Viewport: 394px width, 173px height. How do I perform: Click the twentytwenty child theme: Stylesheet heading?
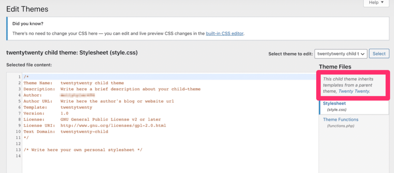[72, 53]
